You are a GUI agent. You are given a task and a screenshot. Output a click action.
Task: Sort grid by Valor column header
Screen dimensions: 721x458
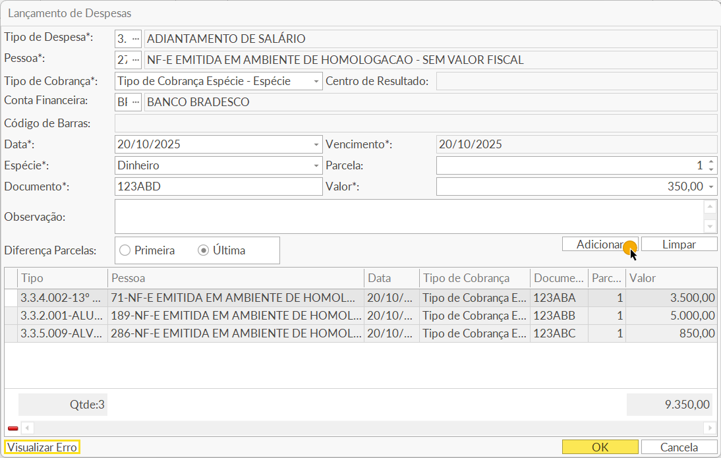pyautogui.click(x=671, y=278)
